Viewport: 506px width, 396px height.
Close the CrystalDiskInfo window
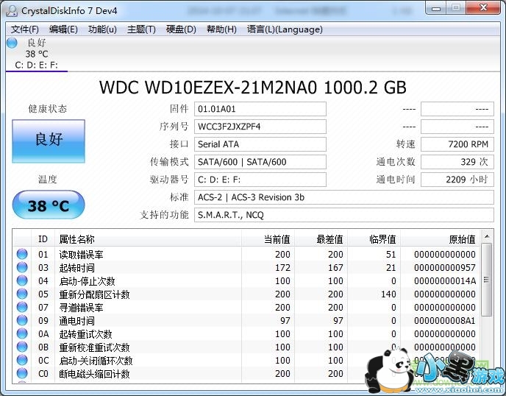(483, 8)
